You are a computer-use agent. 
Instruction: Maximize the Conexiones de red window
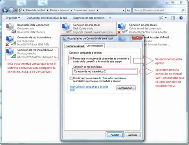[x=173, y=2]
